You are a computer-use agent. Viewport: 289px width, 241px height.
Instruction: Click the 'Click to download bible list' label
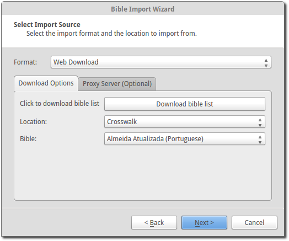pos(60,104)
